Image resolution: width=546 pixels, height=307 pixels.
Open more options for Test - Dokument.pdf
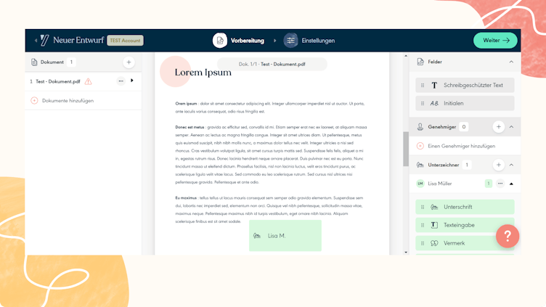point(121,81)
